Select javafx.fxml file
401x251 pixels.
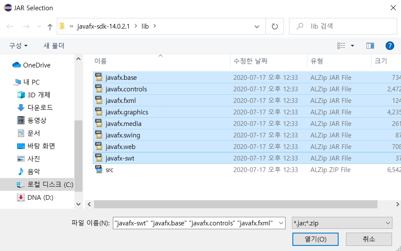(247, 100)
